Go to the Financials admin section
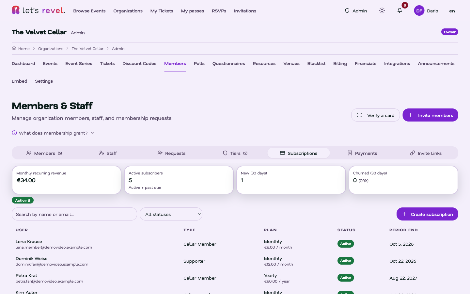 click(366, 64)
